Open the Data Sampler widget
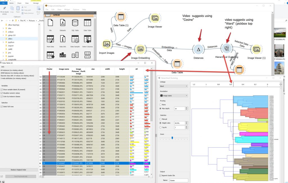This screenshot has height=183, width=288. click(75, 40)
